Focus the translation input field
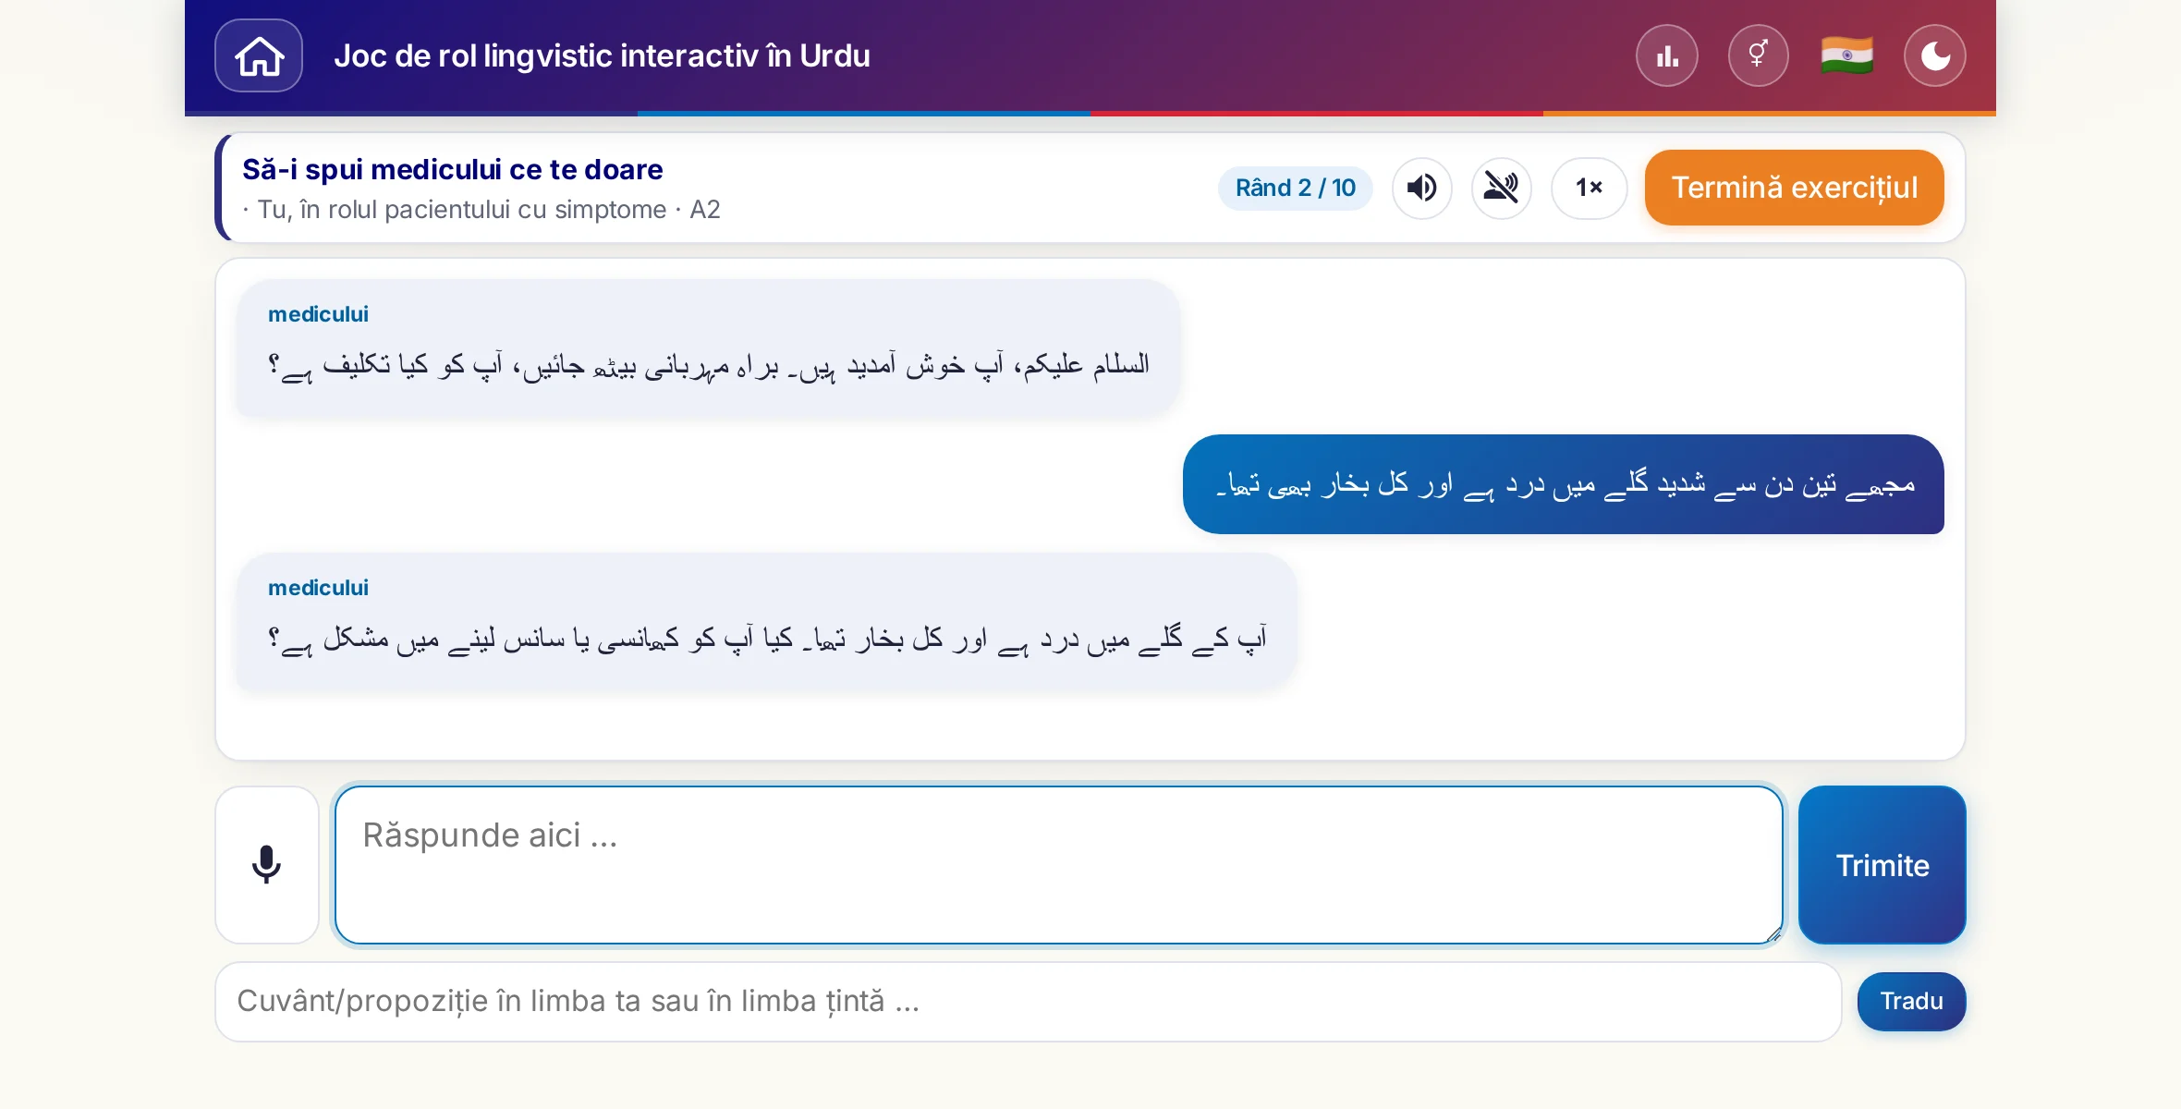2181x1109 pixels. click(x=1029, y=1002)
